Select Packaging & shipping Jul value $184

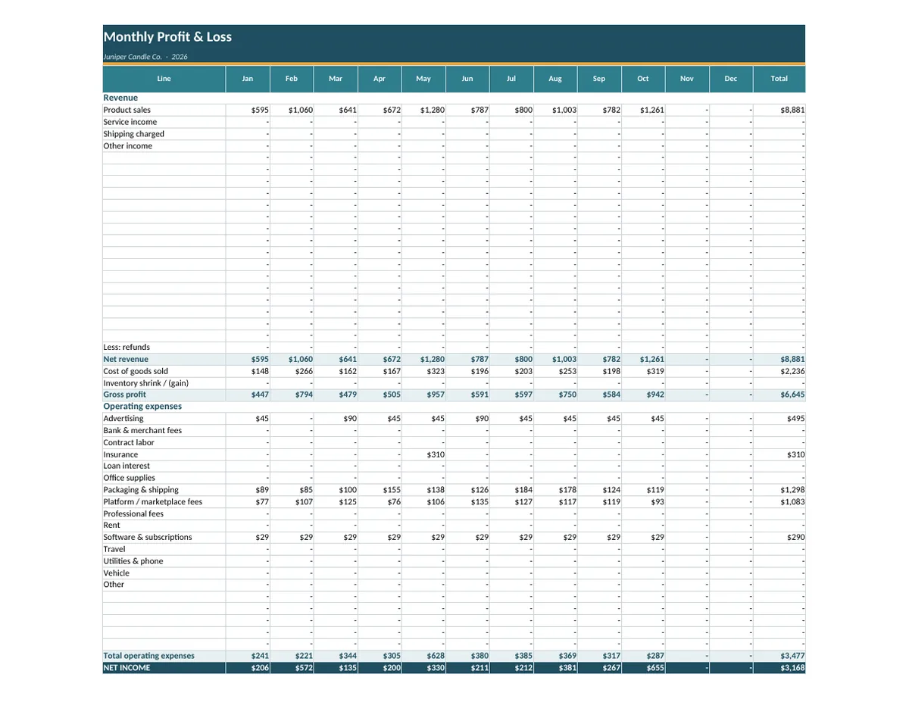[x=523, y=490]
